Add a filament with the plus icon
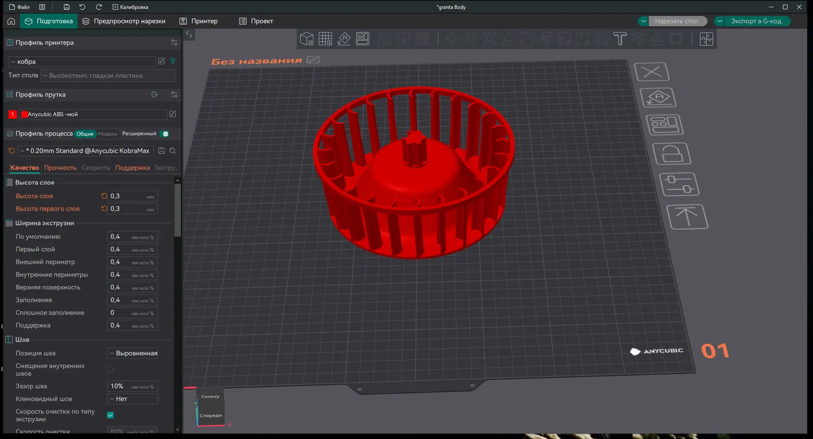 tap(155, 94)
